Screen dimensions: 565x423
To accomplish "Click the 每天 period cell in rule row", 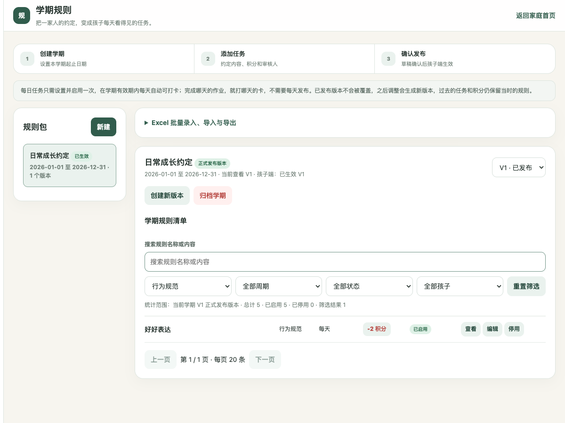I will pyautogui.click(x=324, y=329).
